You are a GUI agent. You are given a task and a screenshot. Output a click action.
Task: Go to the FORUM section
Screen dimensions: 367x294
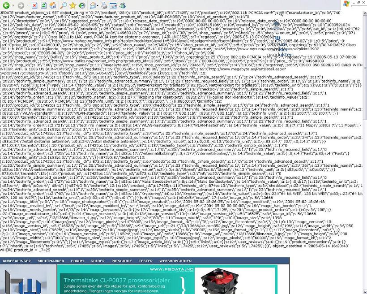[77, 261]
